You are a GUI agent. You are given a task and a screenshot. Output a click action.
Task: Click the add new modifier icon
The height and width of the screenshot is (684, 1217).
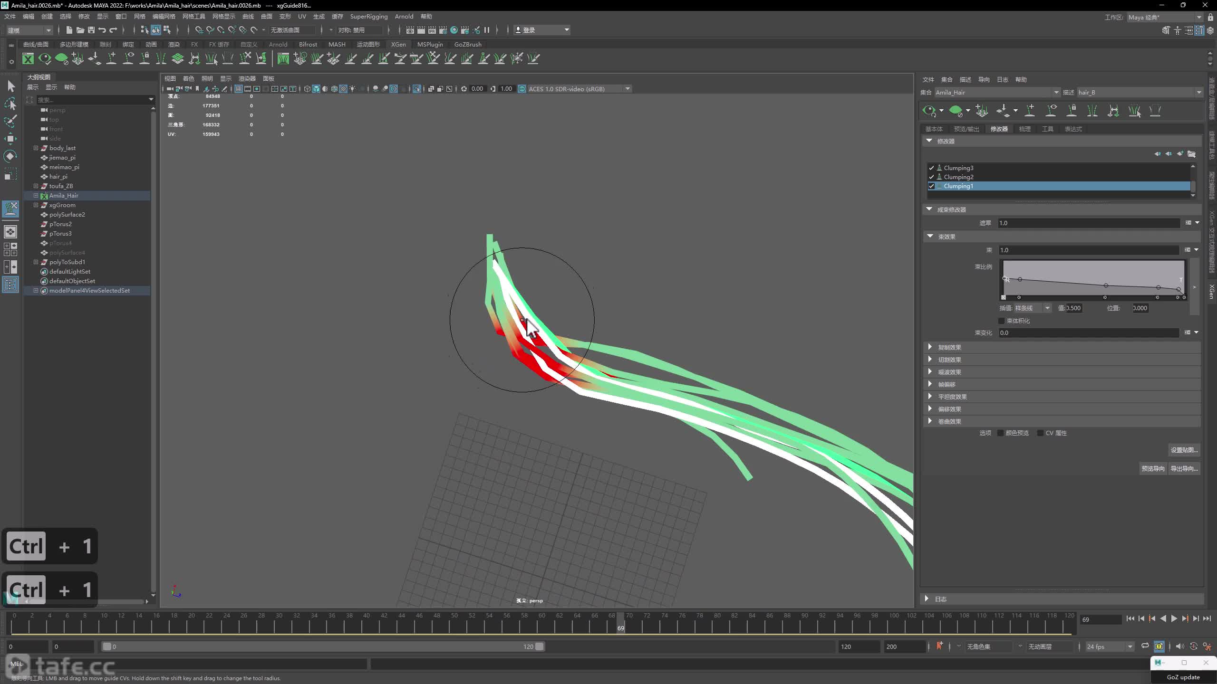tap(1180, 153)
